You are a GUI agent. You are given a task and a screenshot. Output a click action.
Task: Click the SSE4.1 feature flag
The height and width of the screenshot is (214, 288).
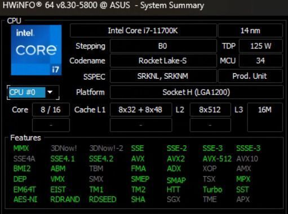coord(63,159)
